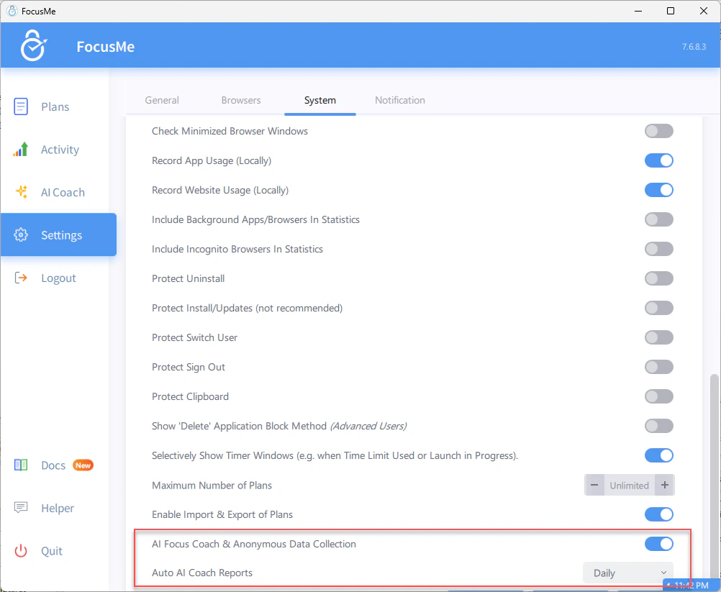The height and width of the screenshot is (592, 721).
Task: Disable Selectively Show Timer Windows toggle
Action: click(x=658, y=455)
